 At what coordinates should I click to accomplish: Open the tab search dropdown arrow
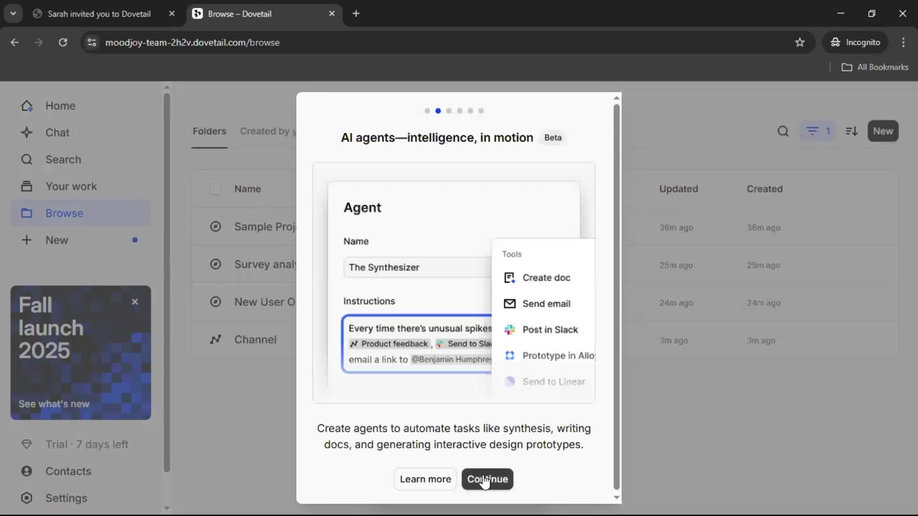click(13, 13)
